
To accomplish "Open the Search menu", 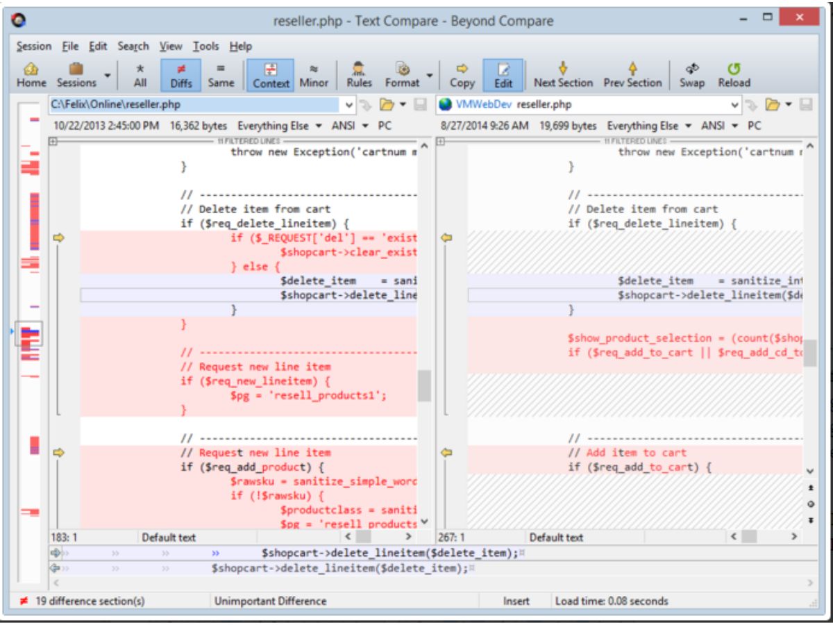I will point(133,47).
